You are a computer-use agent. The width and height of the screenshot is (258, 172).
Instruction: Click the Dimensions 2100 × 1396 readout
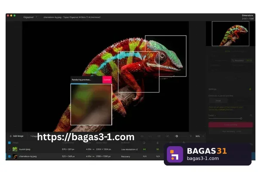click(x=248, y=17)
